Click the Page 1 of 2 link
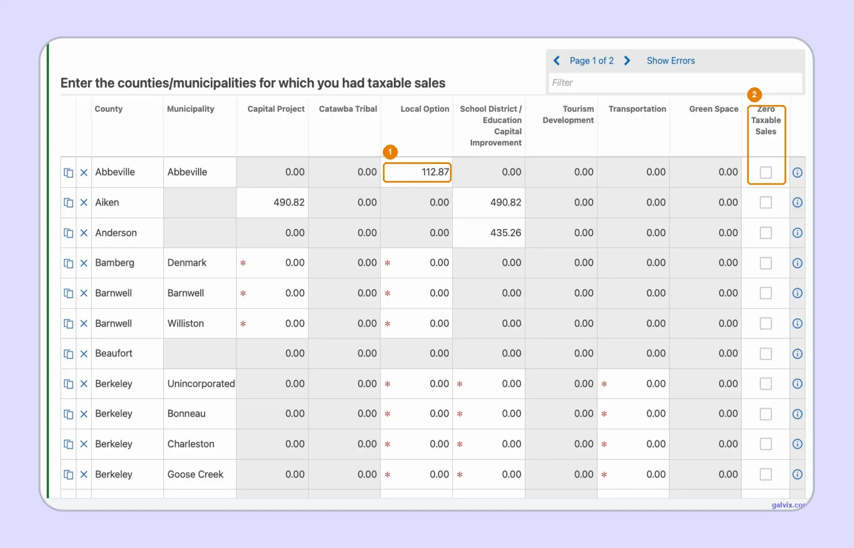Viewport: 854px width, 548px height. 592,61
